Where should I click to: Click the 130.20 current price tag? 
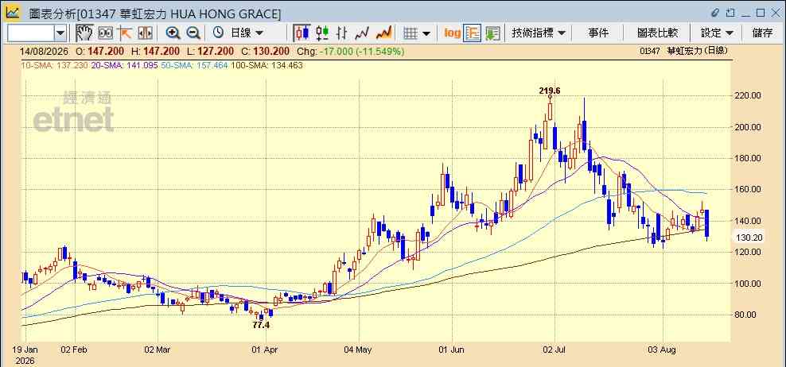[x=749, y=238]
